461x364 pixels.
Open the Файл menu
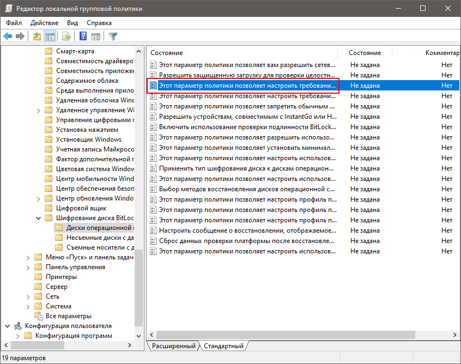pyautogui.click(x=14, y=23)
